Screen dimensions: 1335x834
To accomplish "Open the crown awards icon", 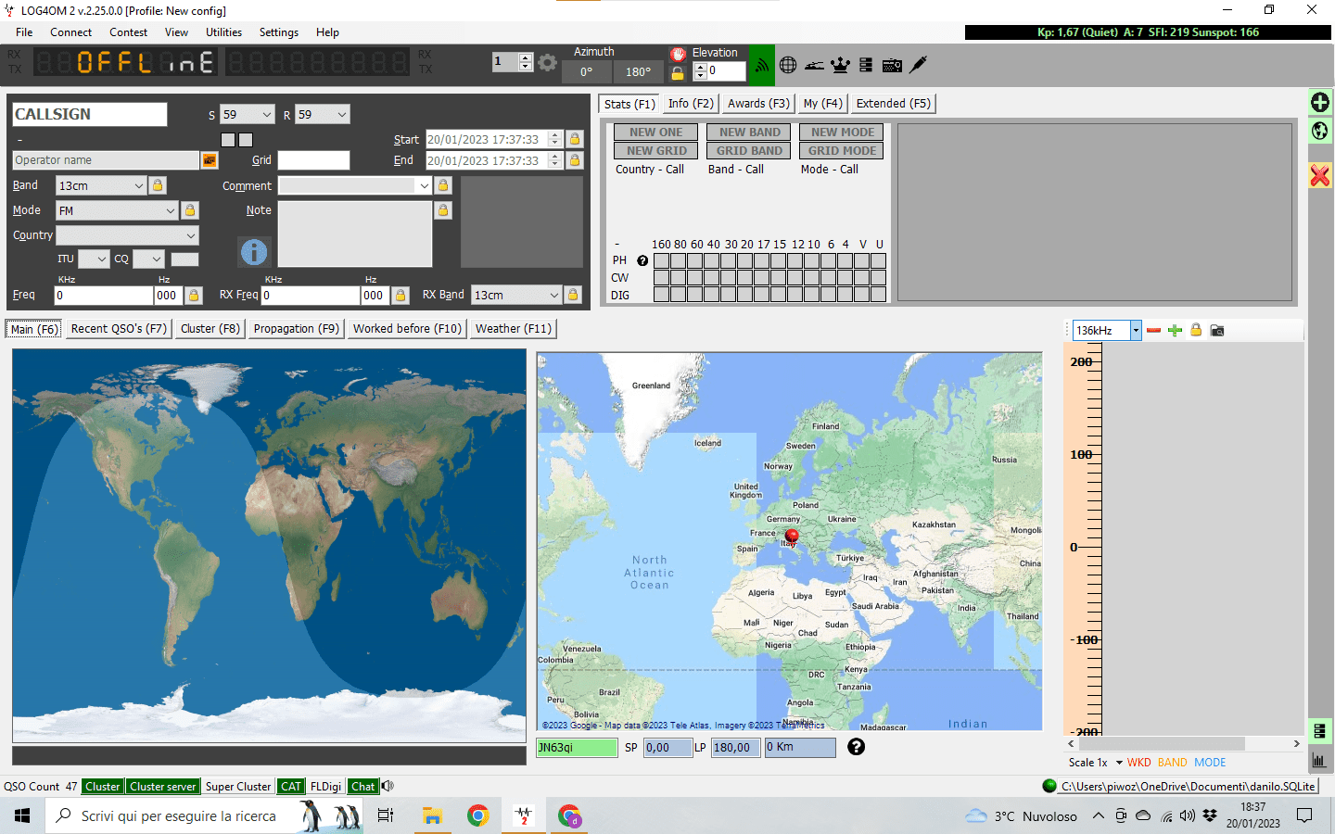I will coord(840,65).
